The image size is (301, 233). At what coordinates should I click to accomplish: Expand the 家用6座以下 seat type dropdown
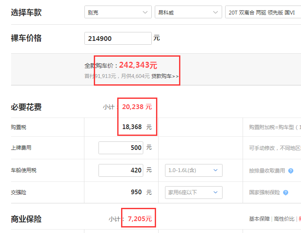click(x=194, y=193)
